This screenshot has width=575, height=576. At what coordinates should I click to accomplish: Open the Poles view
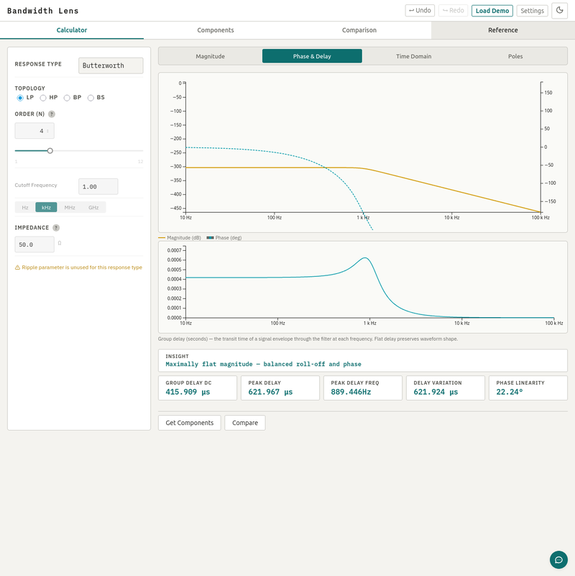tap(515, 56)
